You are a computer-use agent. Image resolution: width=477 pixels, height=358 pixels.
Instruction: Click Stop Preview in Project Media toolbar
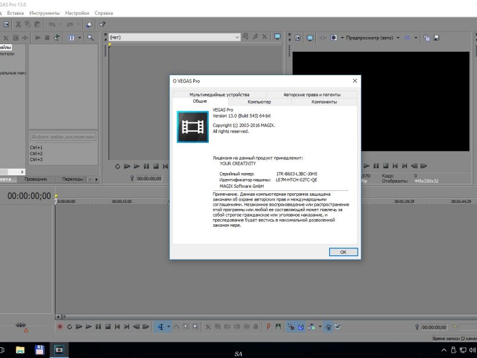[47, 38]
